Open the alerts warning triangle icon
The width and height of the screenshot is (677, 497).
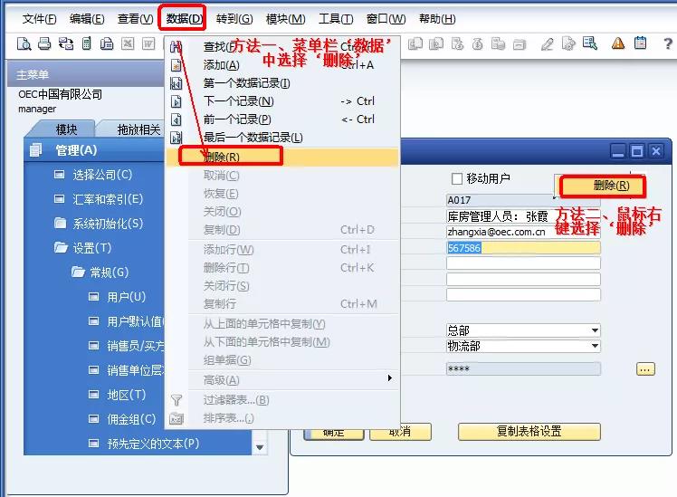[x=618, y=43]
